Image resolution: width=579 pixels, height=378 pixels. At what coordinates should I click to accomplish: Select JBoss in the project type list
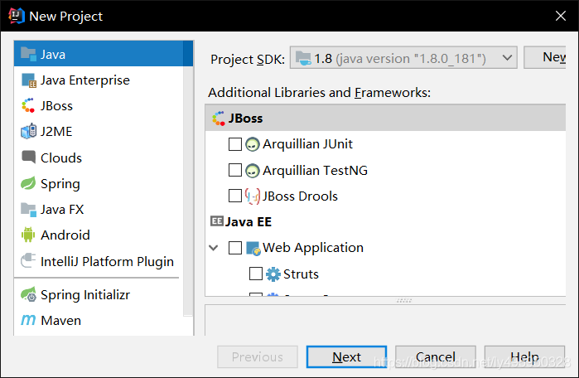pyautogui.click(x=99, y=106)
